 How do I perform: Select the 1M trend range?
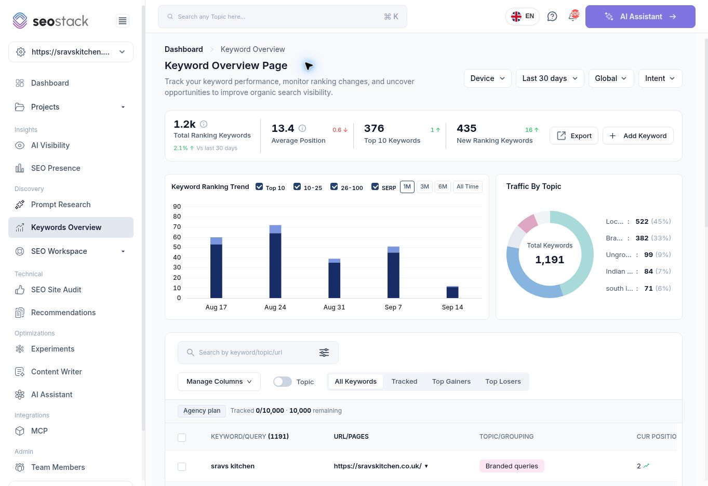click(x=407, y=187)
